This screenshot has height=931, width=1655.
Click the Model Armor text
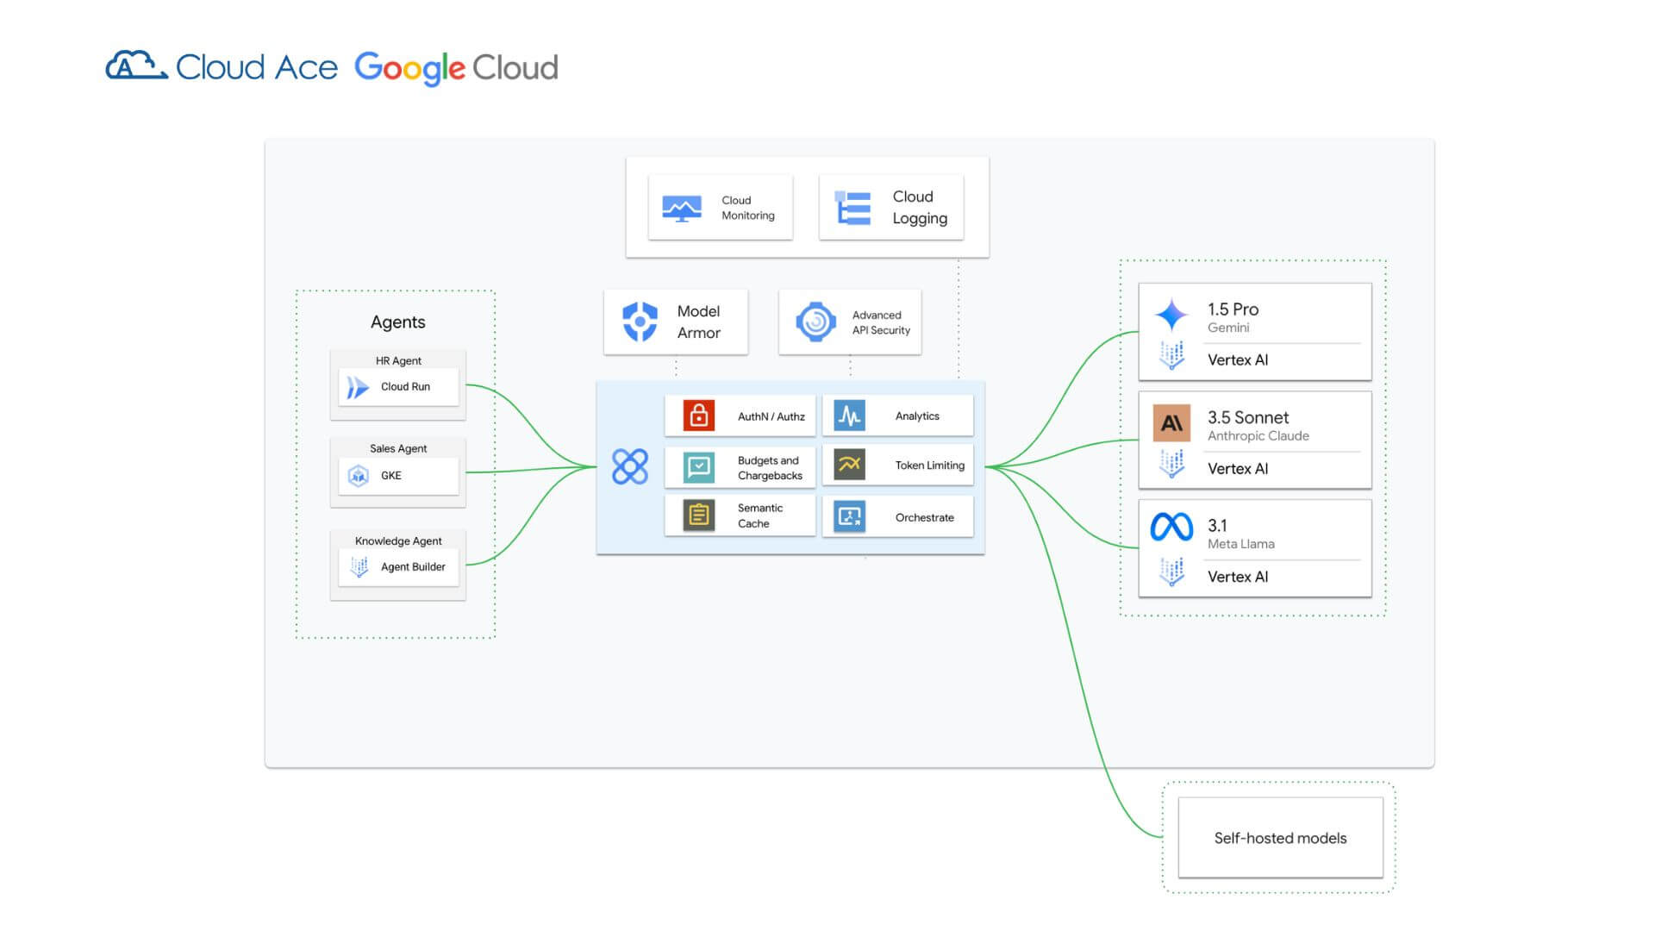(x=698, y=322)
